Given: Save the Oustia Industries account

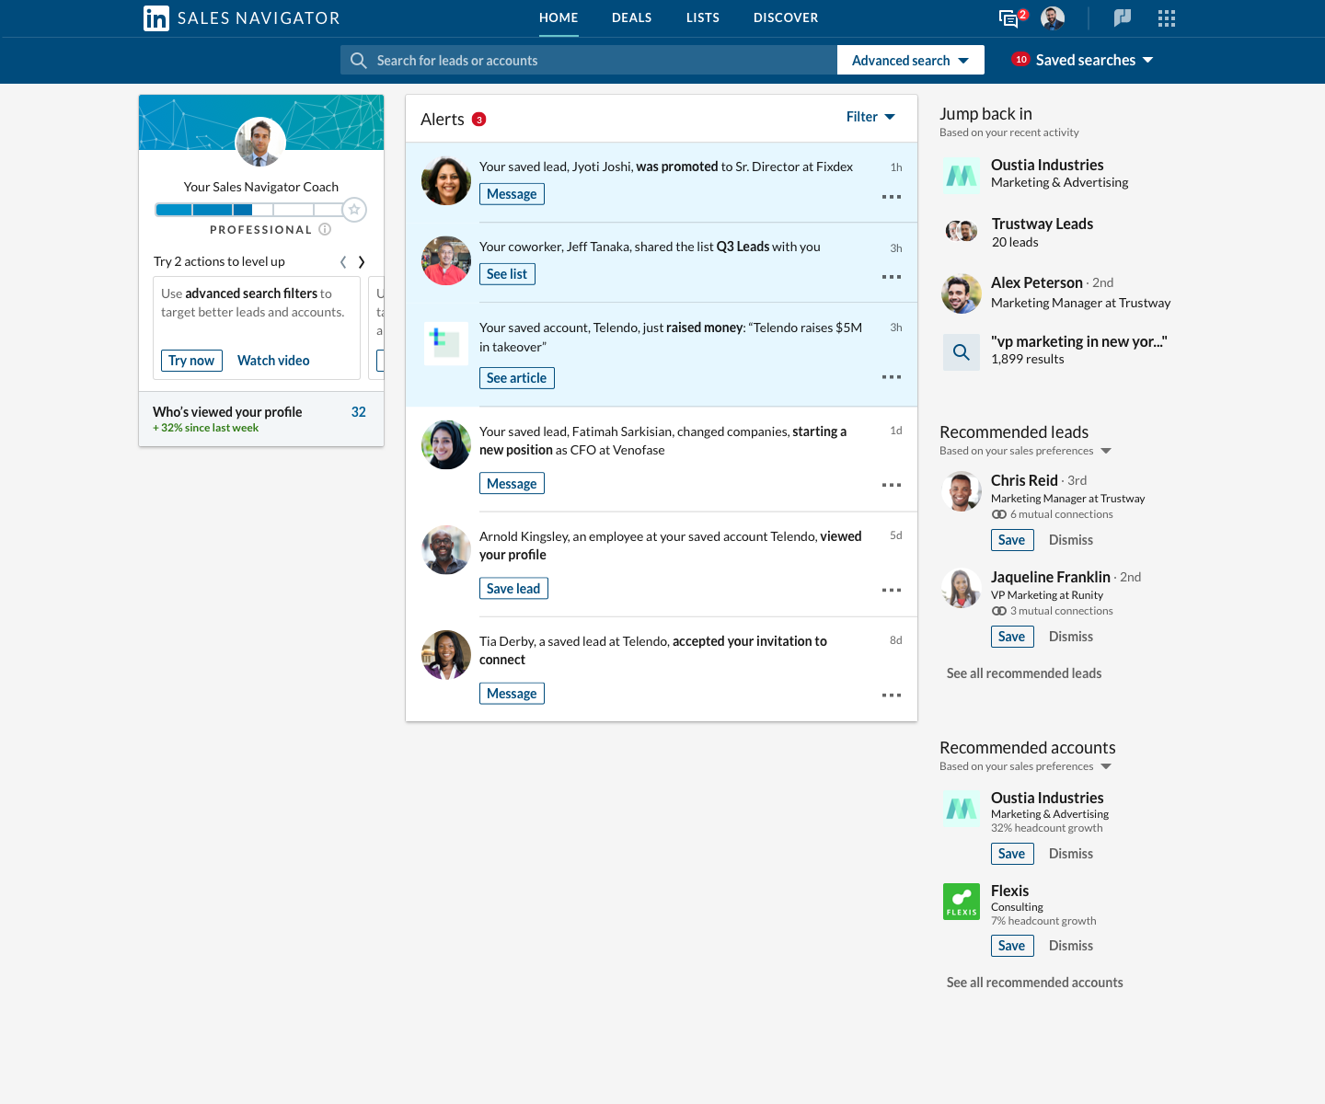Looking at the screenshot, I should [x=1012, y=854].
